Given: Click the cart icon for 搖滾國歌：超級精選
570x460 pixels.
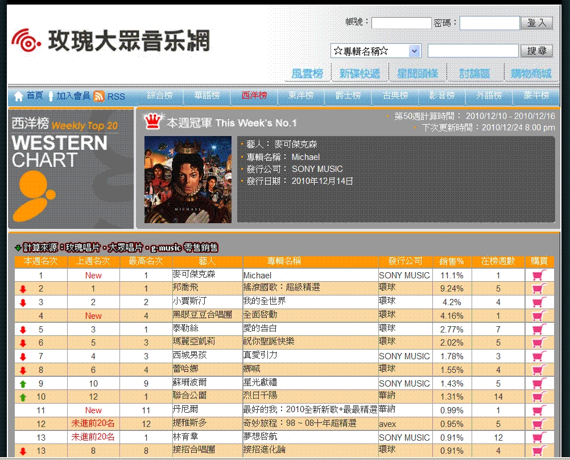Looking at the screenshot, I should (x=539, y=289).
